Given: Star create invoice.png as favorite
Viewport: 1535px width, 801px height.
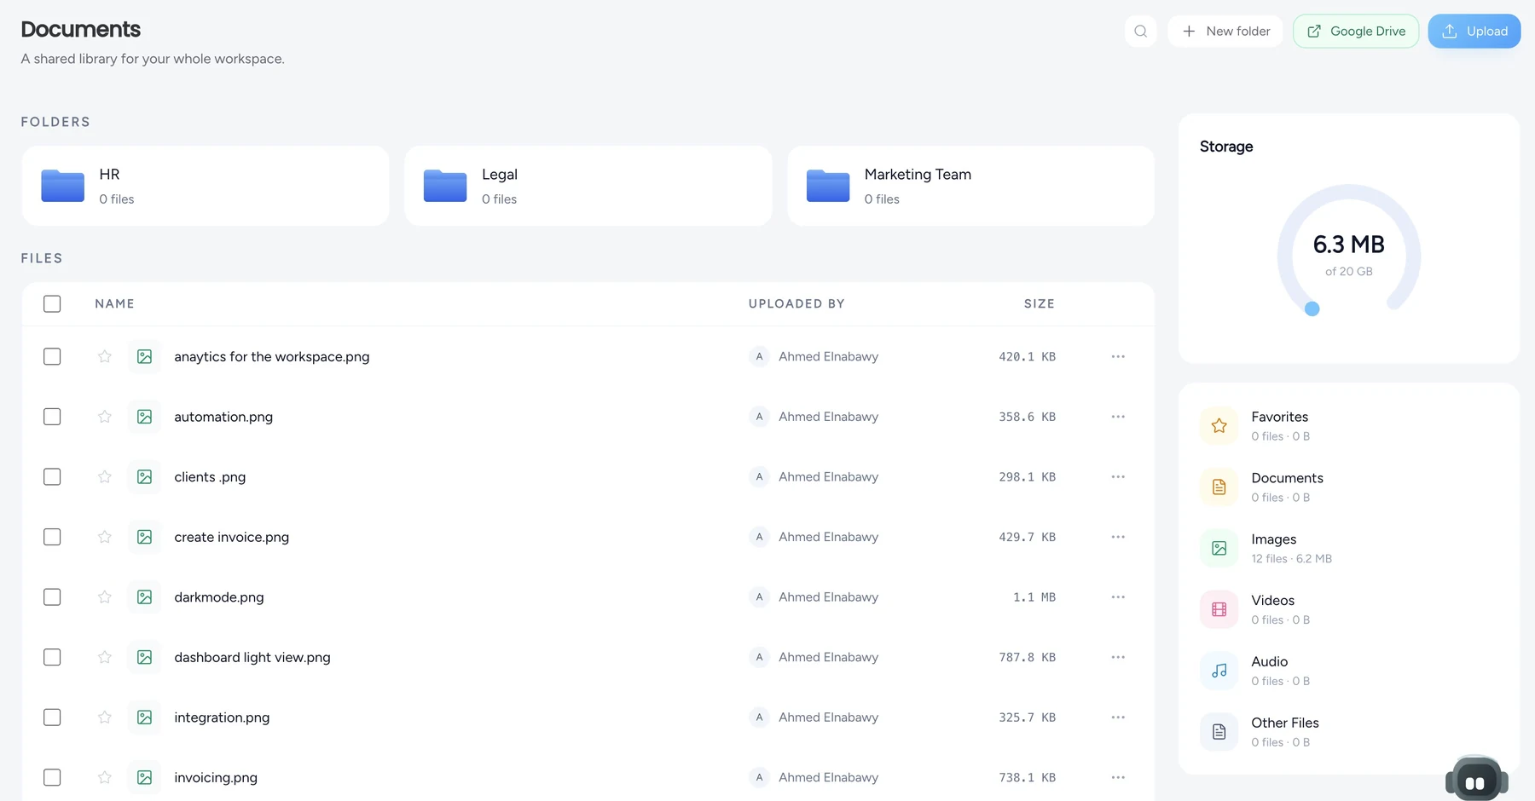Looking at the screenshot, I should [x=105, y=537].
